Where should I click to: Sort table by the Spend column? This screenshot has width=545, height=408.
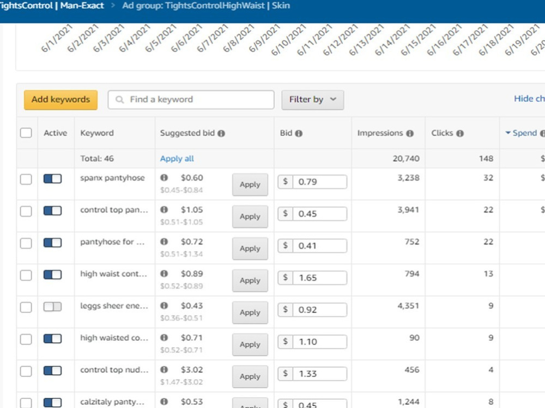(524, 133)
